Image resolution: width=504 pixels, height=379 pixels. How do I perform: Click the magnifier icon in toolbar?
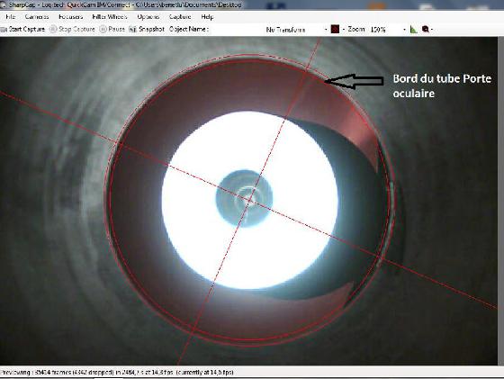point(425,29)
